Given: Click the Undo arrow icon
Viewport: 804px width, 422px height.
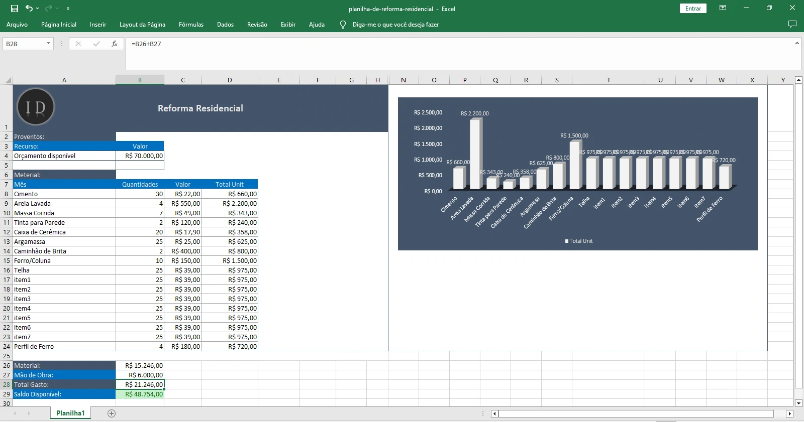Looking at the screenshot, I should 29,9.
